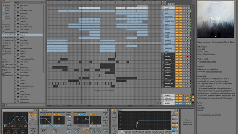
Task: Toggle Spin in Reverb Early Reflections
Action: pos(57,114)
